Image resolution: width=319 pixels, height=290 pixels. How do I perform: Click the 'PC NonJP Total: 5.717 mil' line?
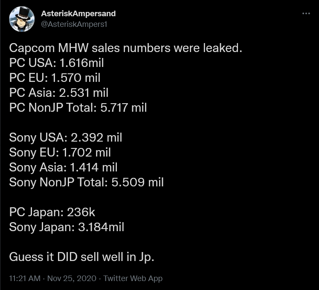[x=78, y=107]
